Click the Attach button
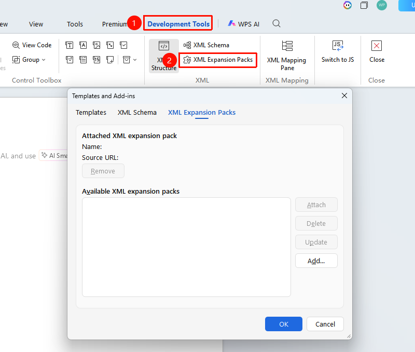This screenshot has height=352, width=415. point(316,205)
